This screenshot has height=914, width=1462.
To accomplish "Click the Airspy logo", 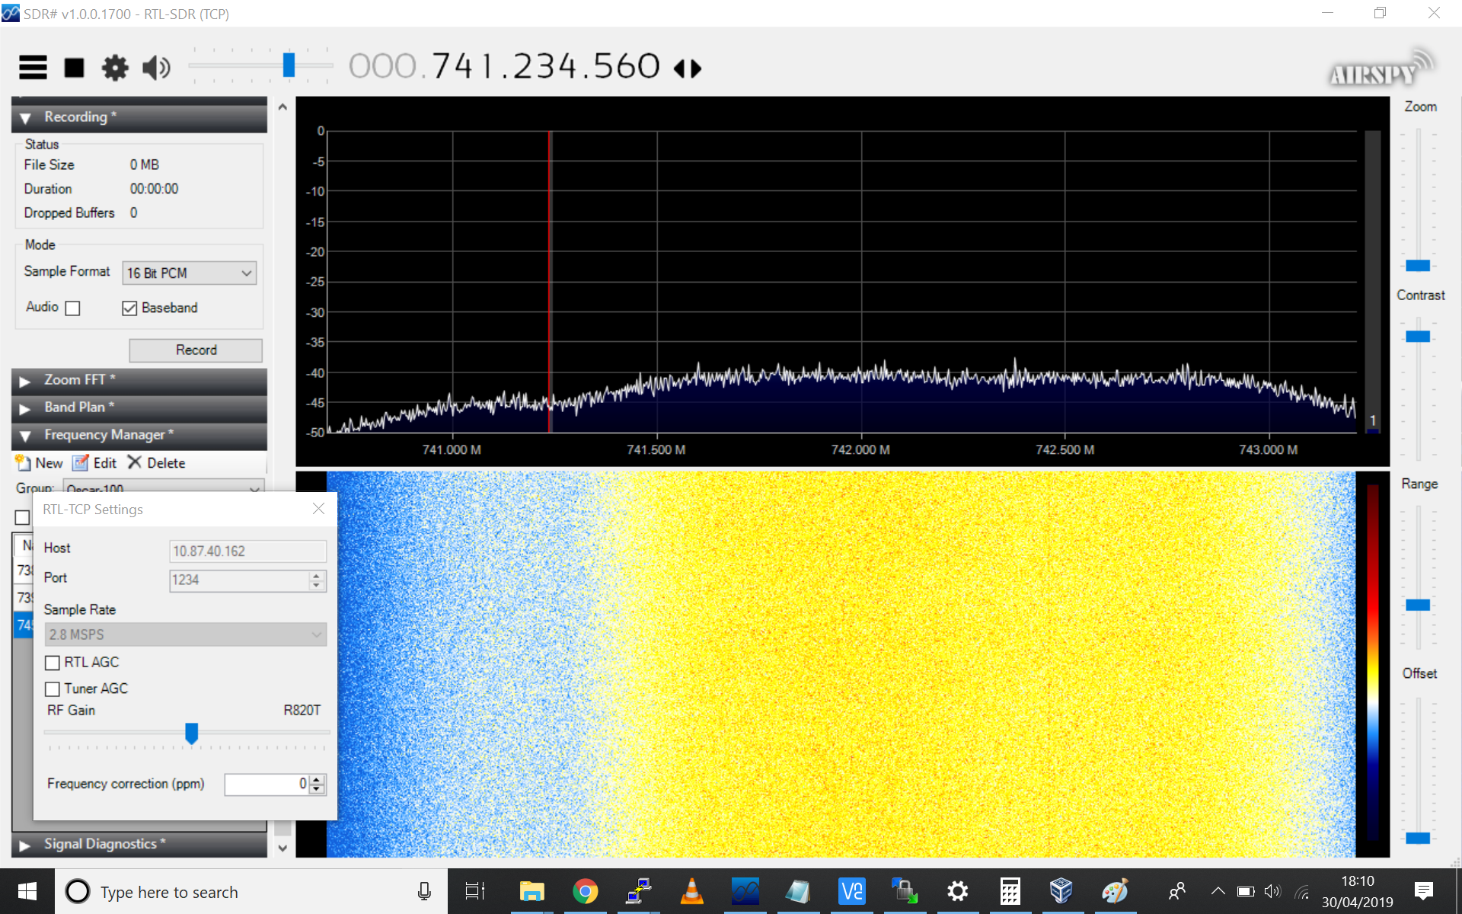I will pos(1381,69).
